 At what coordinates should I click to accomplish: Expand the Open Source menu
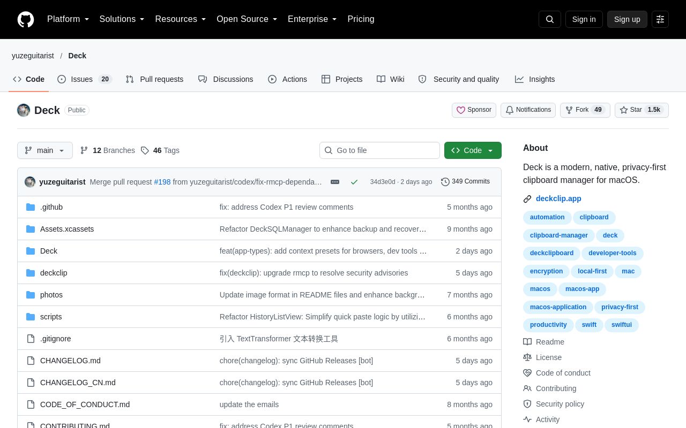point(247,19)
